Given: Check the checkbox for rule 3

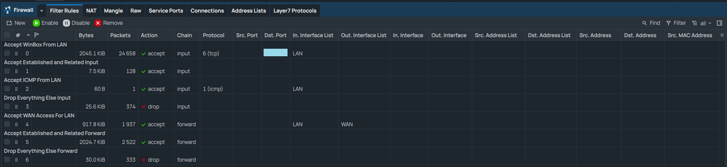Looking at the screenshot, I should [x=7, y=106].
